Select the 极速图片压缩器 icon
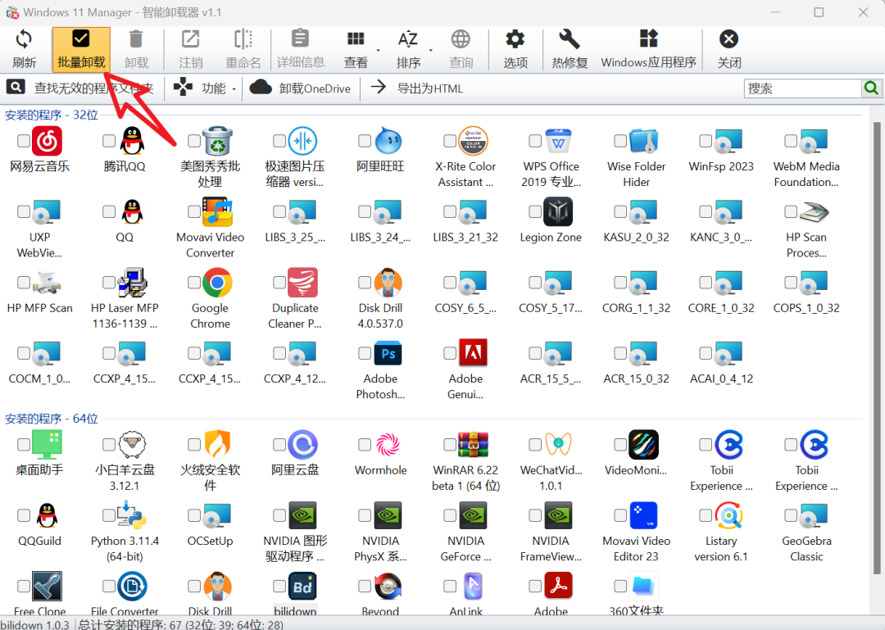This screenshot has height=630, width=885. [x=302, y=141]
